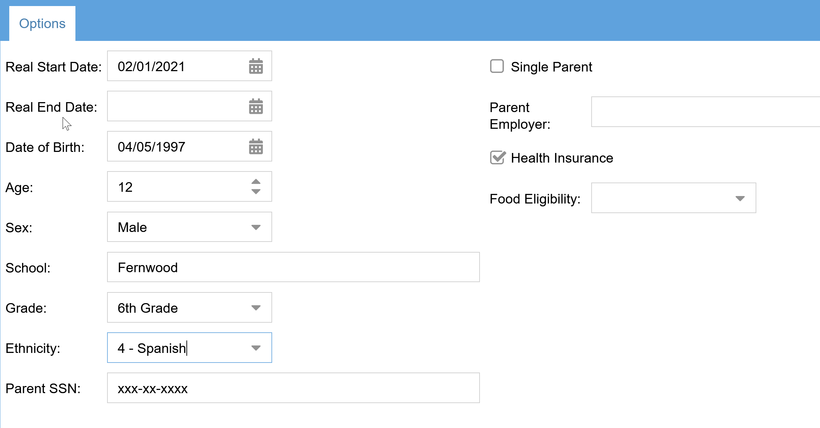Screen dimensions: 820x428
Task: Select the Options tab
Action: click(x=42, y=23)
